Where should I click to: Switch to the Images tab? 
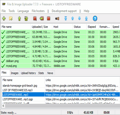coord(15,73)
